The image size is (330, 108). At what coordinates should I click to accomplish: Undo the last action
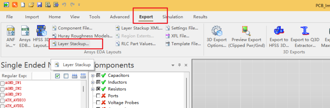click(x=64, y=5)
